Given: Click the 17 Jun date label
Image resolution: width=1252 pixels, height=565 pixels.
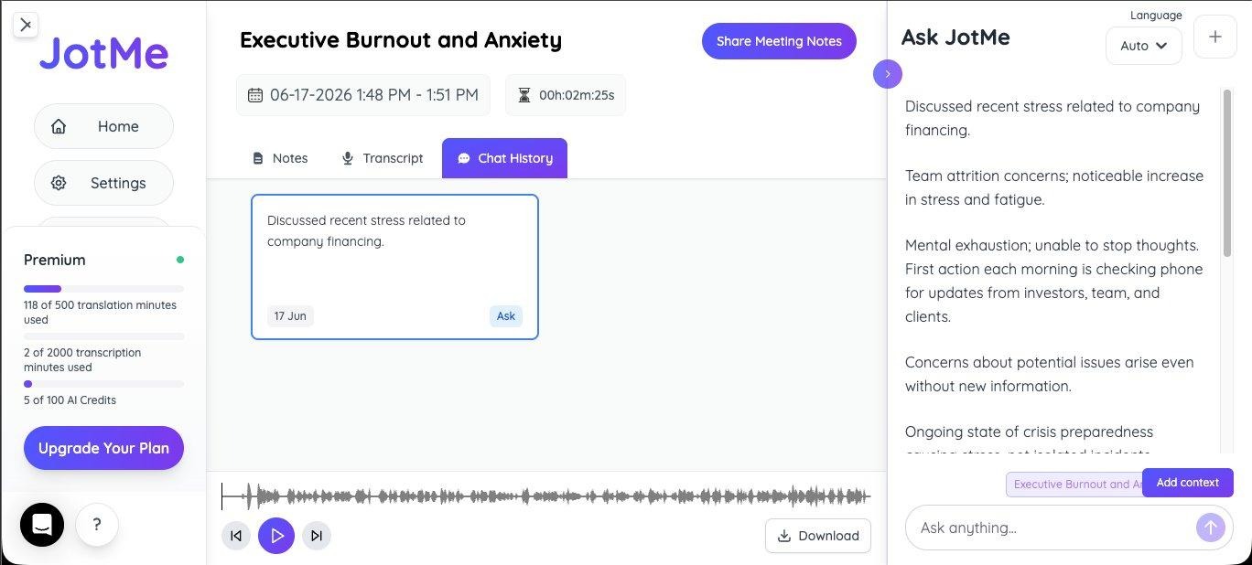Looking at the screenshot, I should tap(290, 316).
